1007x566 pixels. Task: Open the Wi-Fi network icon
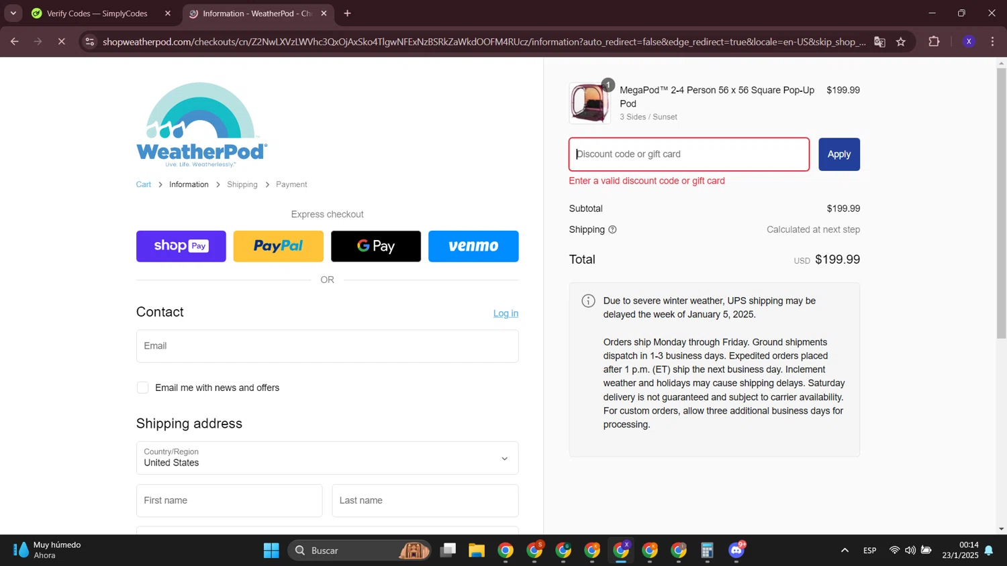tap(894, 551)
